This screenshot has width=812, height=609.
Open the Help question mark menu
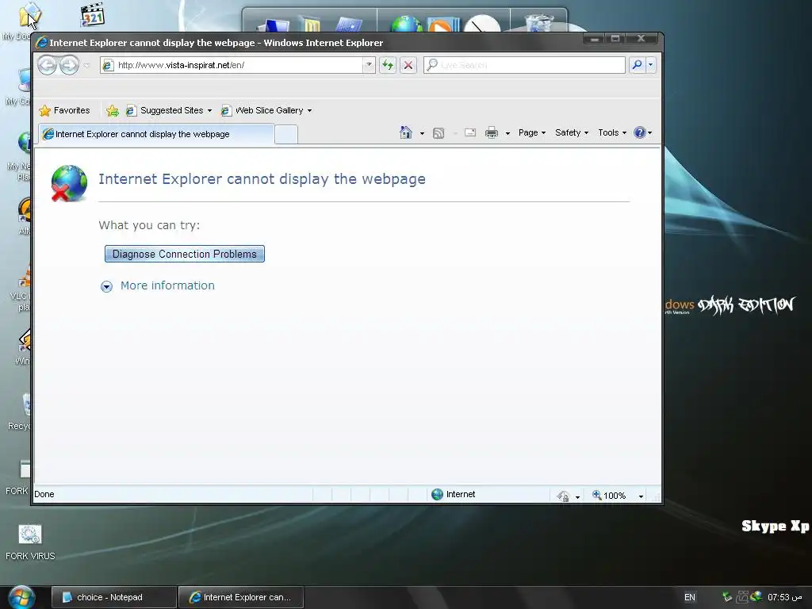tap(642, 132)
